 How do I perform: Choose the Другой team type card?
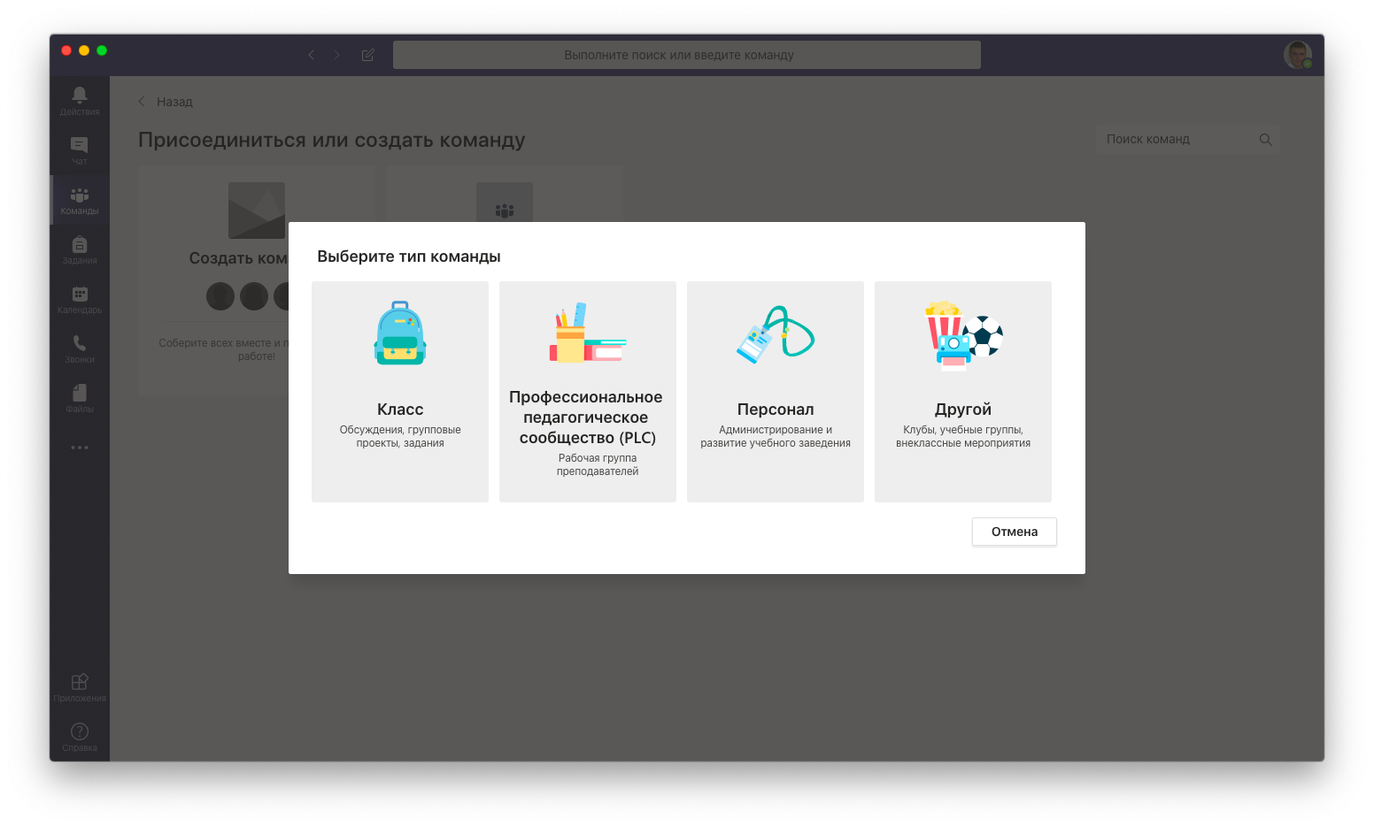(963, 392)
